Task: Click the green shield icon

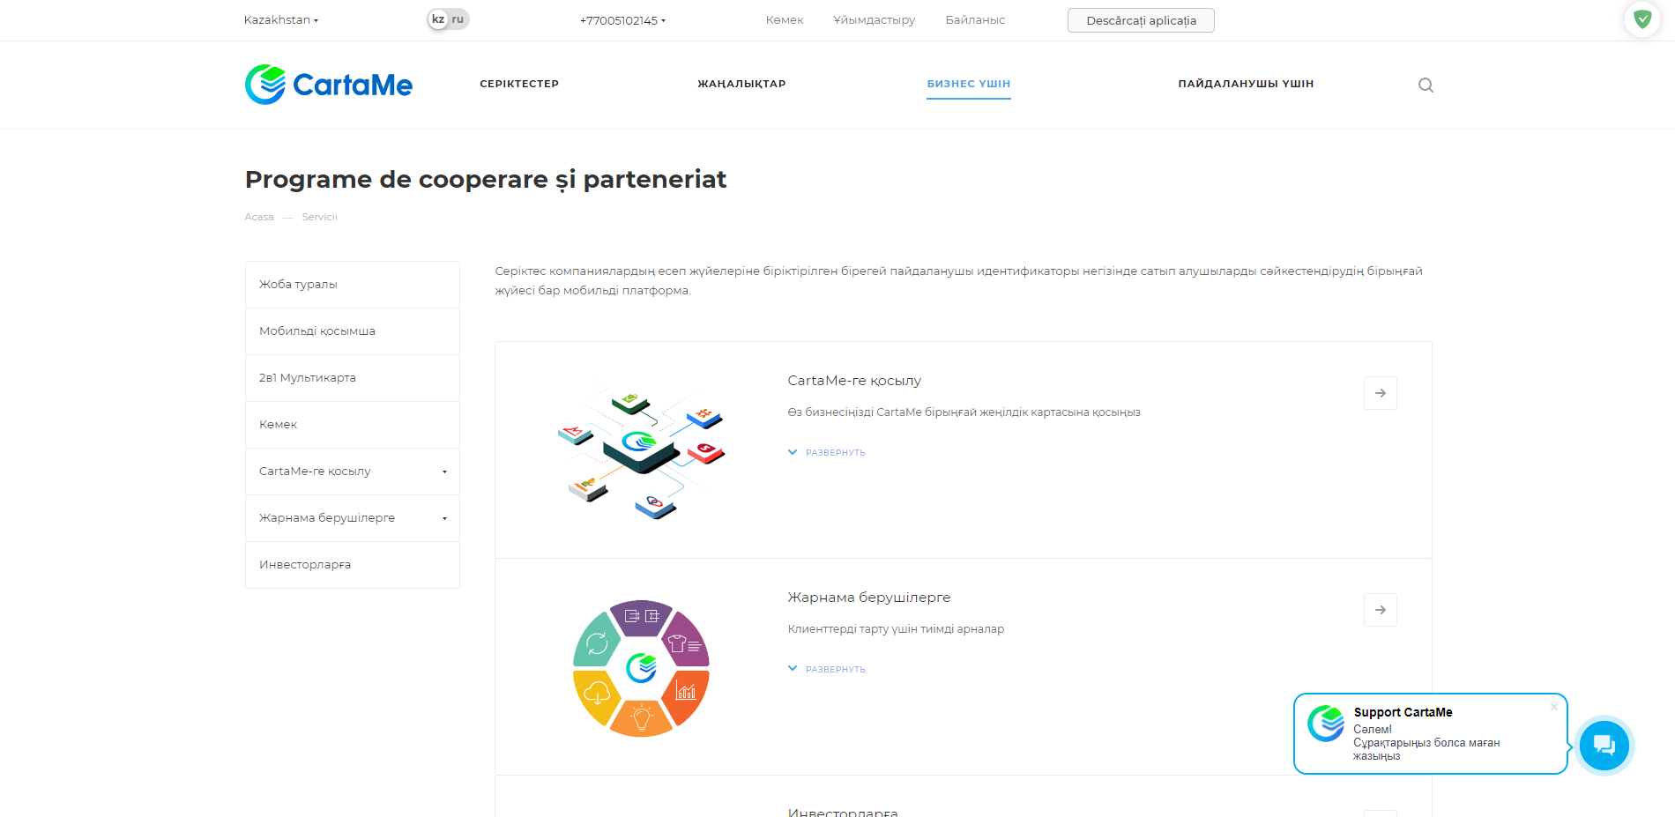Action: (1642, 19)
